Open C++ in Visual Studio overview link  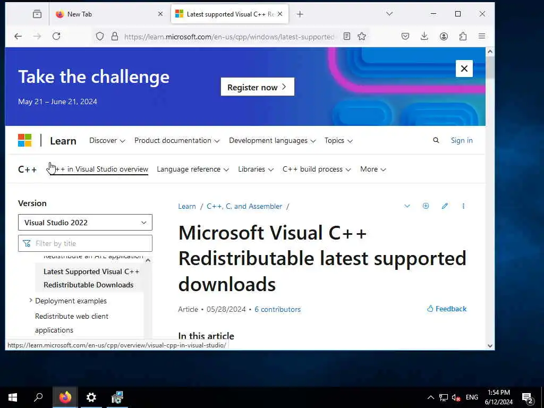point(99,169)
